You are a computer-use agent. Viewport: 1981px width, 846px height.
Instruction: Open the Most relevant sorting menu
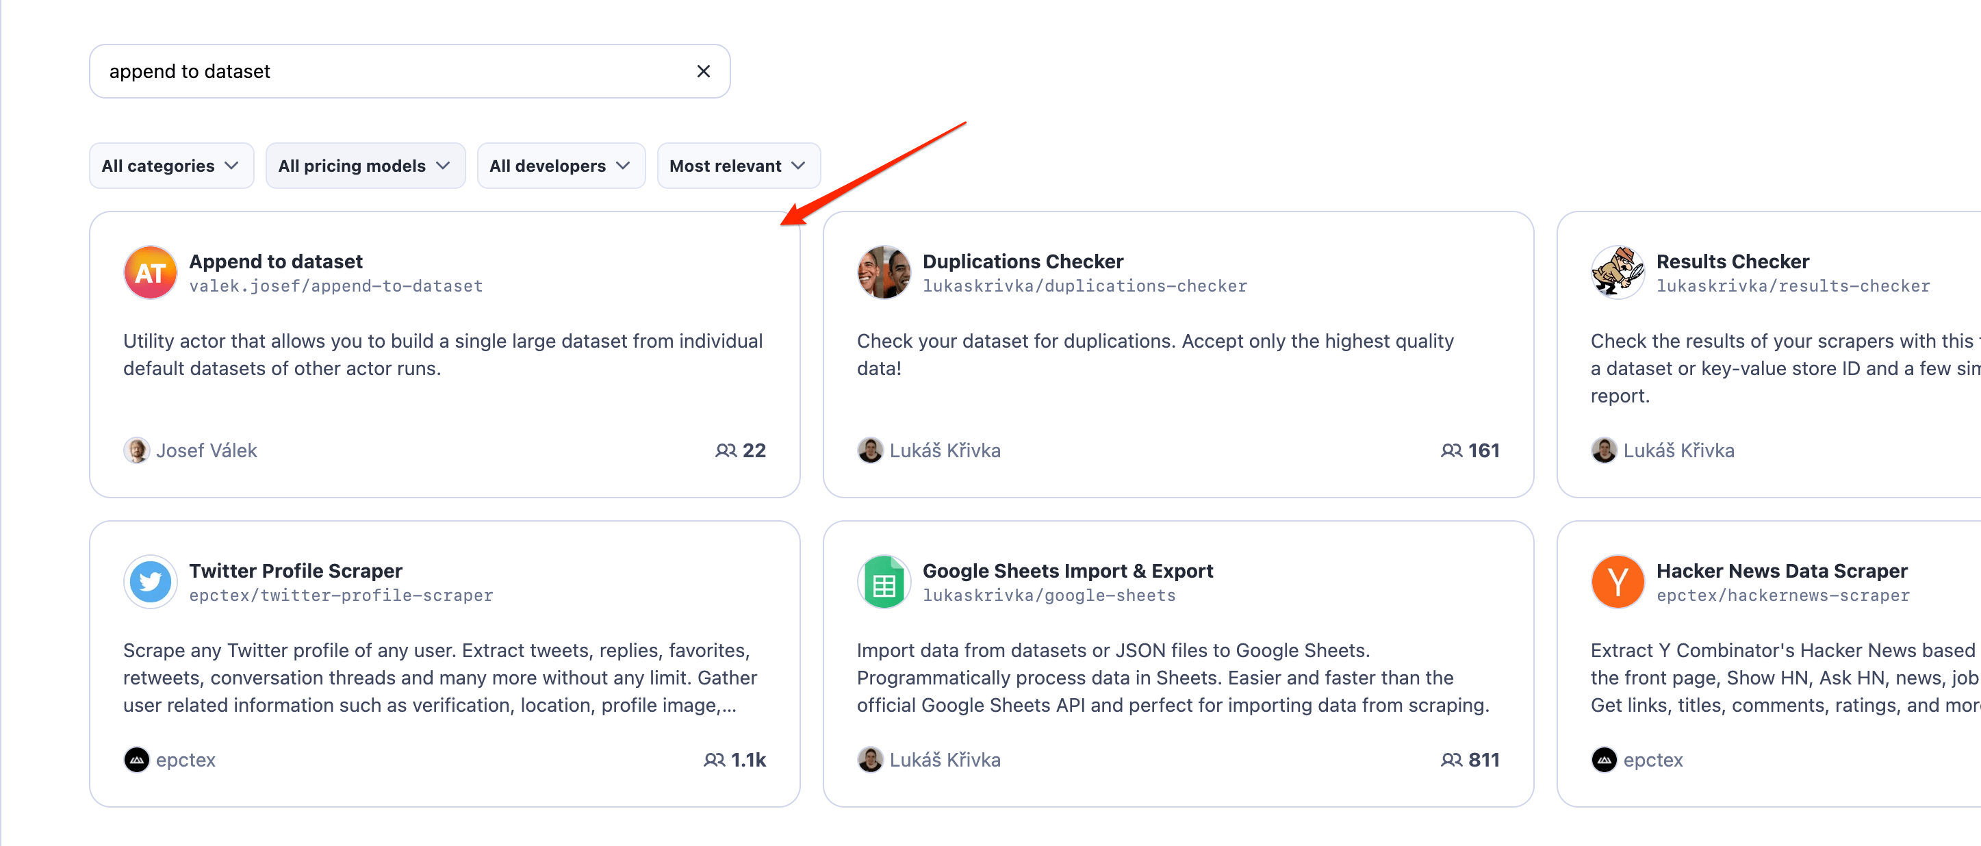pyautogui.click(x=737, y=166)
